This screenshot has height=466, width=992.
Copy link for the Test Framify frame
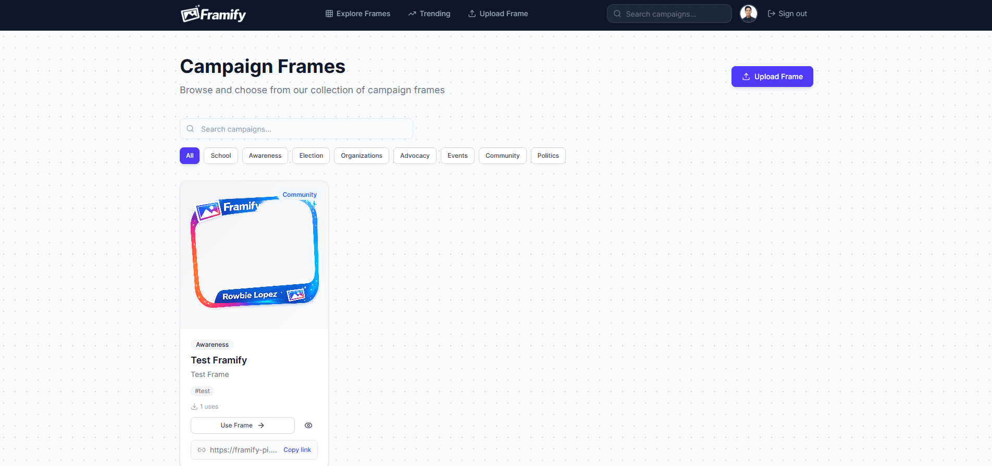click(297, 450)
